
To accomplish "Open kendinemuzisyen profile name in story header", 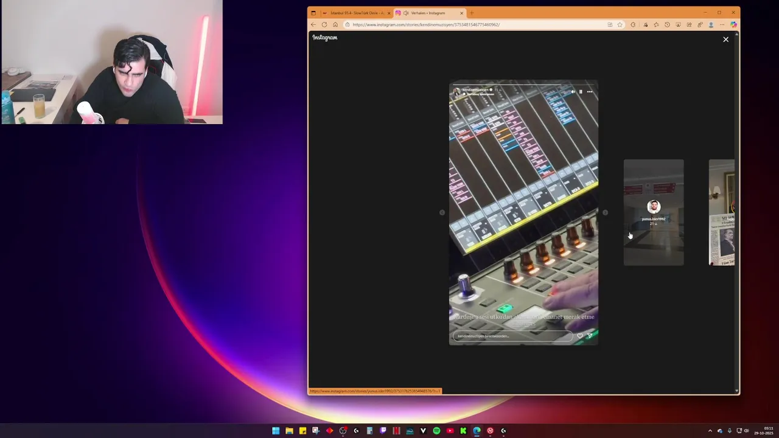I will [x=475, y=90].
